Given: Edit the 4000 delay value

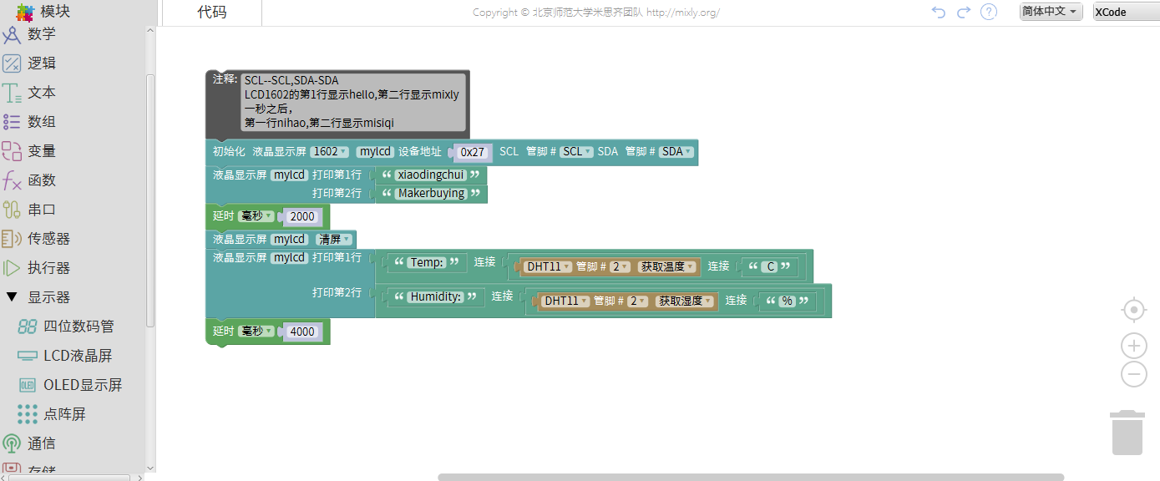Looking at the screenshot, I should 302,332.
